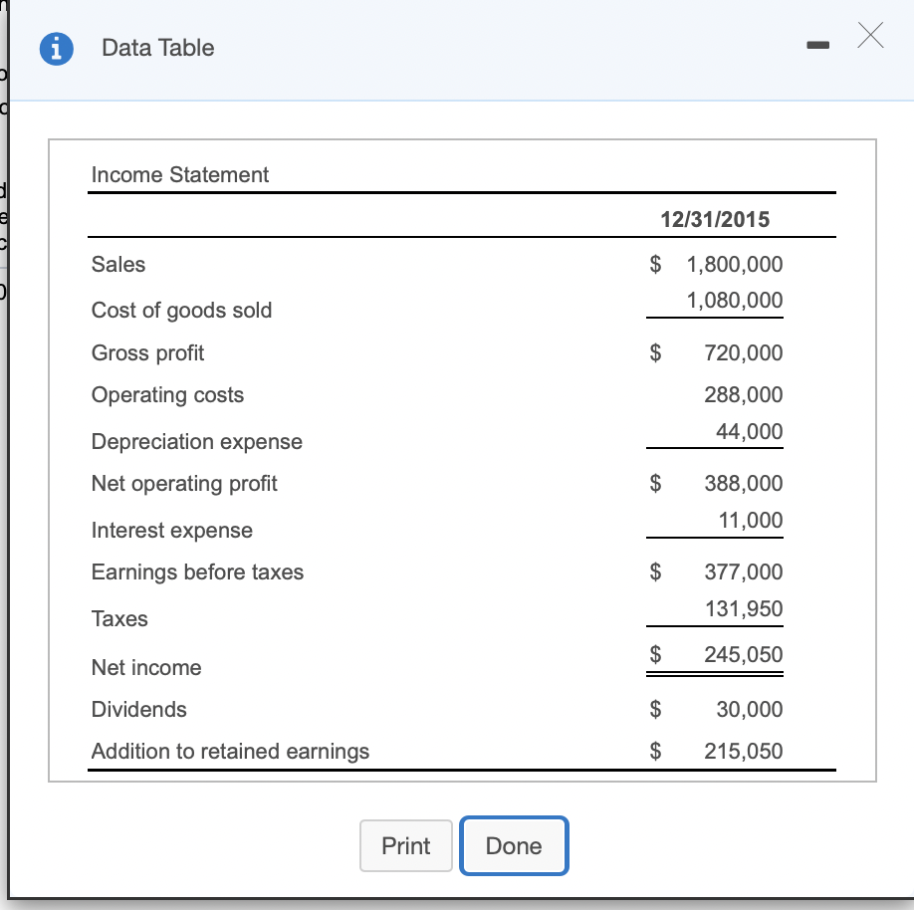Click the Print button

coord(405,845)
